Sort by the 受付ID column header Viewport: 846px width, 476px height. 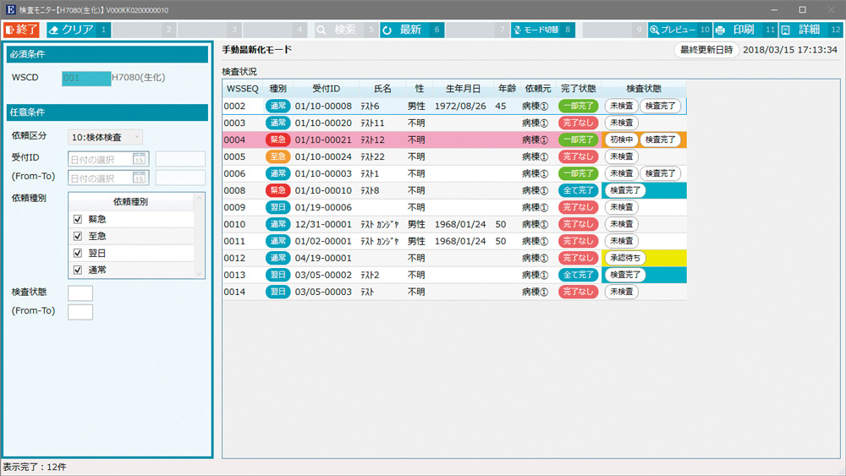tap(326, 89)
